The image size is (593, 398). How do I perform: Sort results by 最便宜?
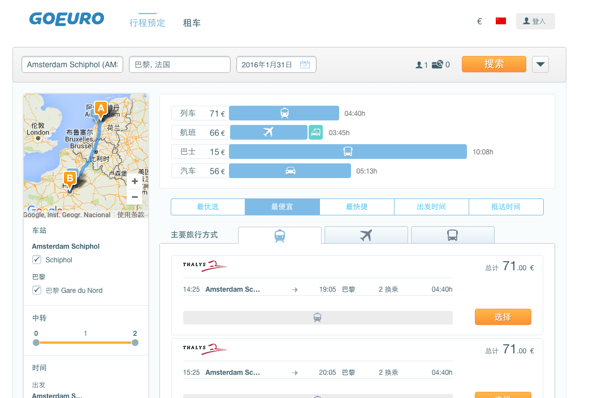pos(282,207)
